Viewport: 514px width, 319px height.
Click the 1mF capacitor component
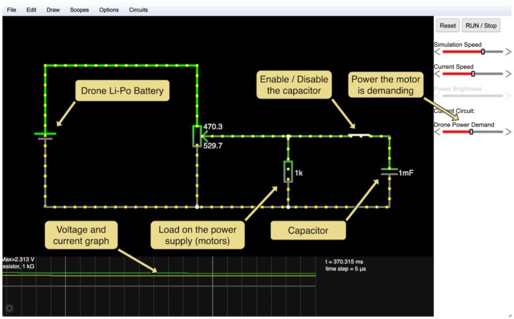(x=390, y=172)
